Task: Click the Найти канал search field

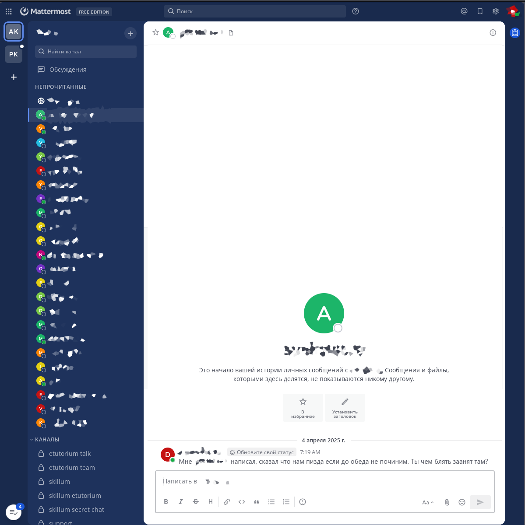Action: pos(86,52)
